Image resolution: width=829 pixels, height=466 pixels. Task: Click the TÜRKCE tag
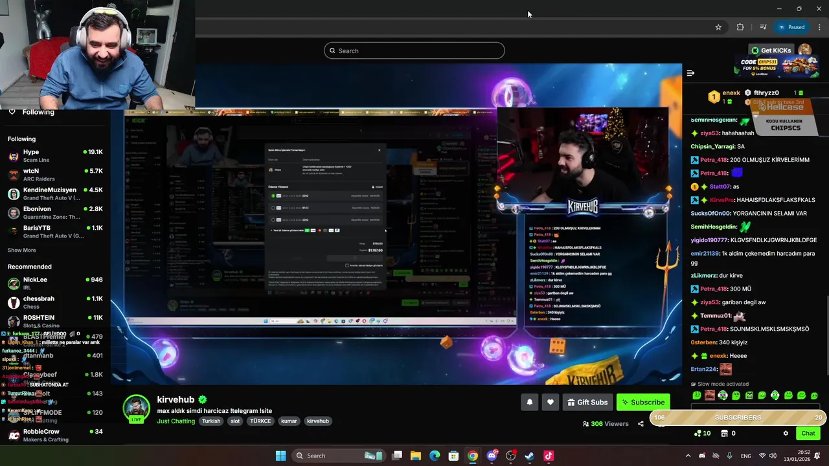[x=260, y=421]
